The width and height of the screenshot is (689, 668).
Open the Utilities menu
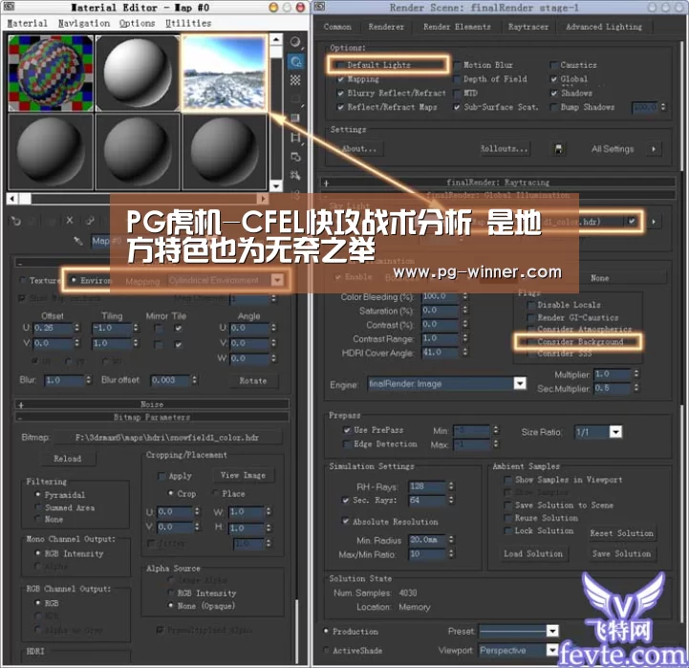coord(188,23)
